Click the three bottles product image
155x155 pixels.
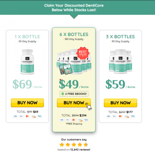pos(121,61)
